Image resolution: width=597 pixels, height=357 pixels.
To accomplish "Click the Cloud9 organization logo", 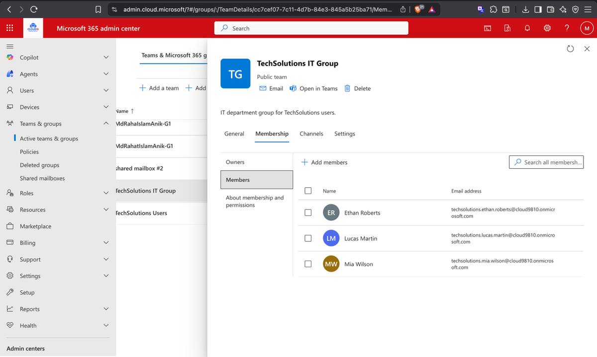I will click(x=33, y=28).
